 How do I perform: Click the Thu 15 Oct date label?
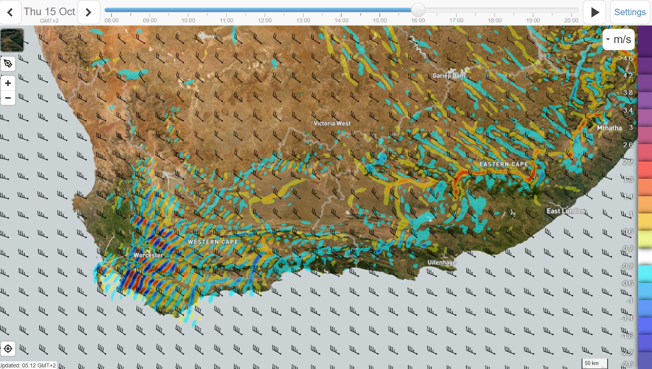(x=49, y=12)
